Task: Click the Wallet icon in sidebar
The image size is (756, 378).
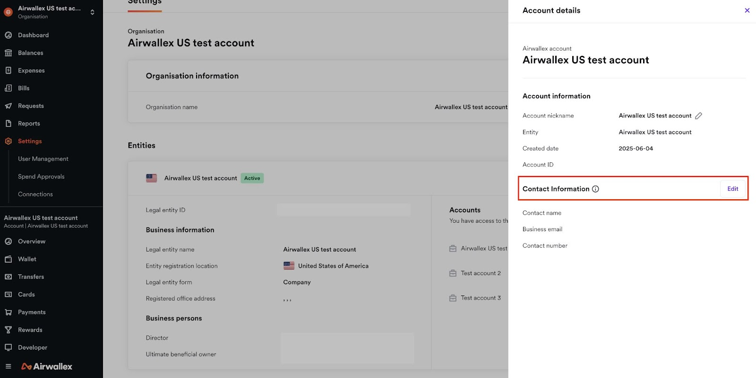Action: (x=8, y=259)
